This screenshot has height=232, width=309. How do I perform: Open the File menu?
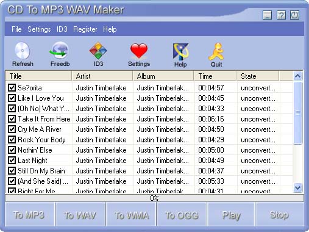point(16,29)
